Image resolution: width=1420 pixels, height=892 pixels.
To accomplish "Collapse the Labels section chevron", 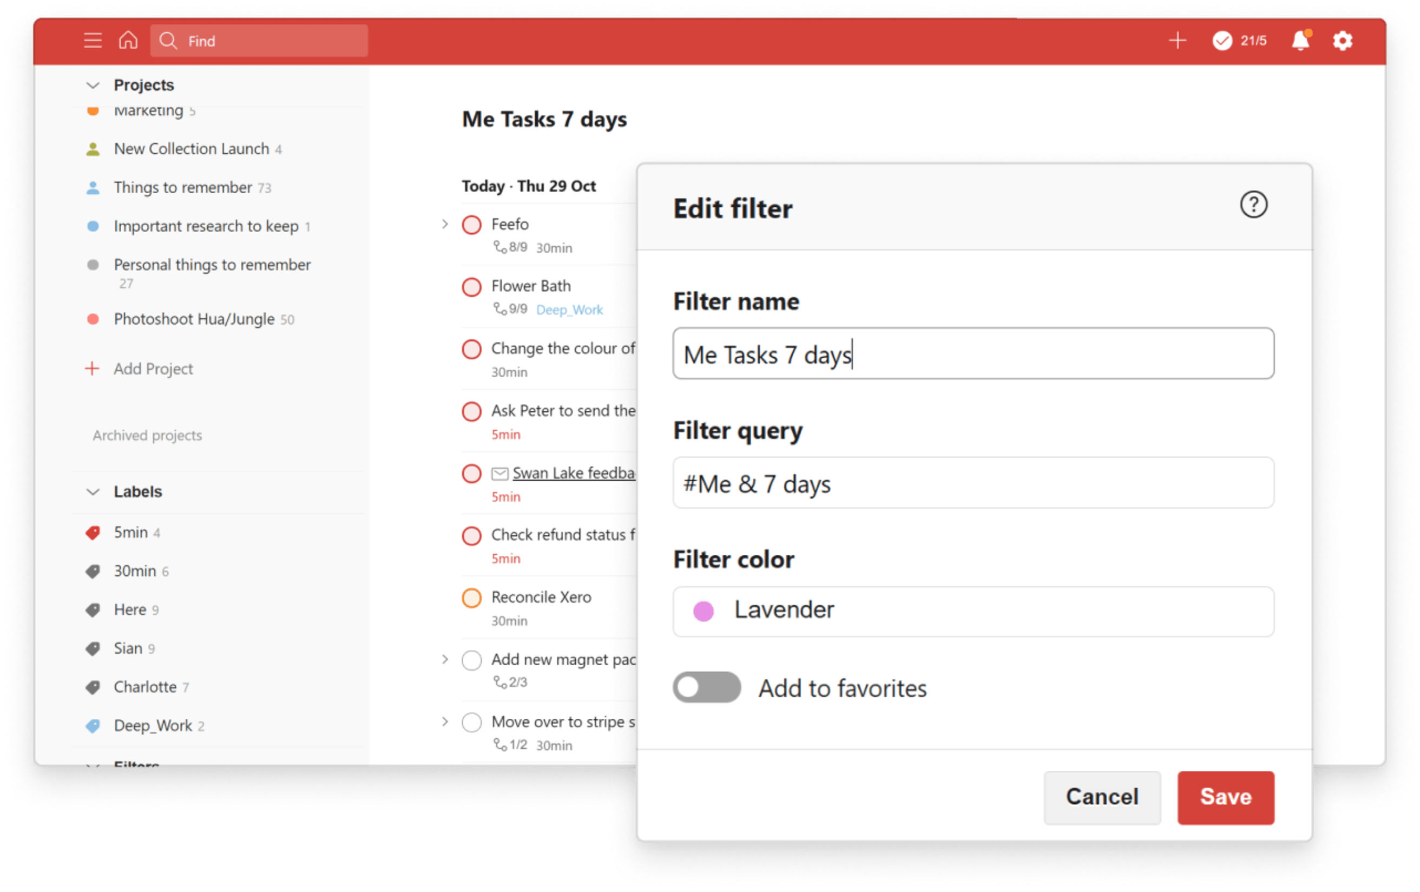I will click(93, 492).
